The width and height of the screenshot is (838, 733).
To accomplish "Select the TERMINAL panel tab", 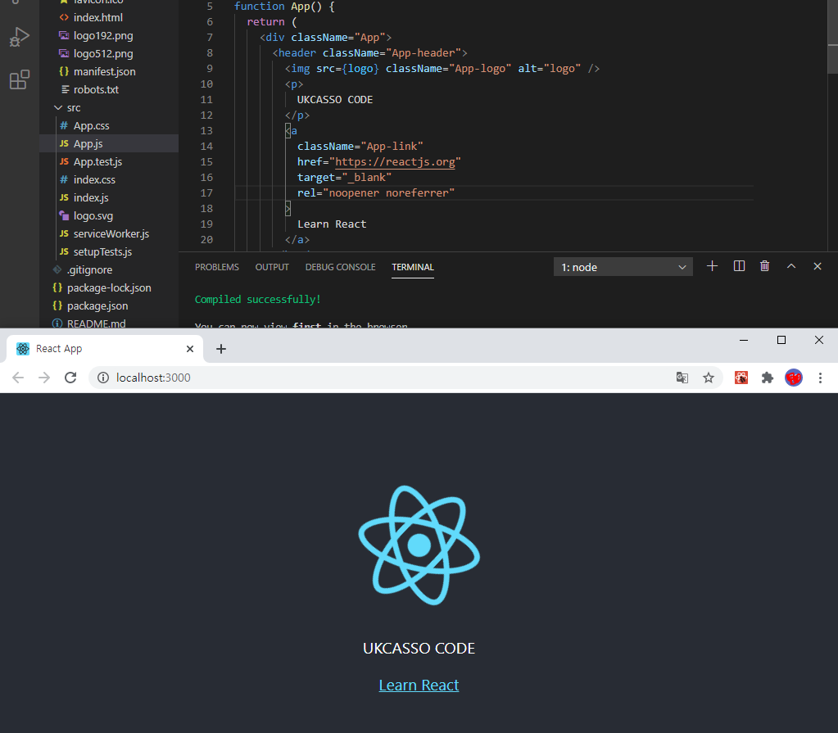I will (413, 267).
